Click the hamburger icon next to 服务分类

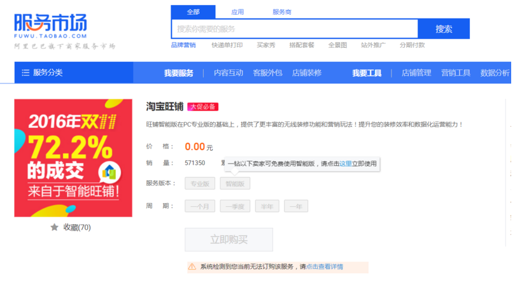(25, 73)
